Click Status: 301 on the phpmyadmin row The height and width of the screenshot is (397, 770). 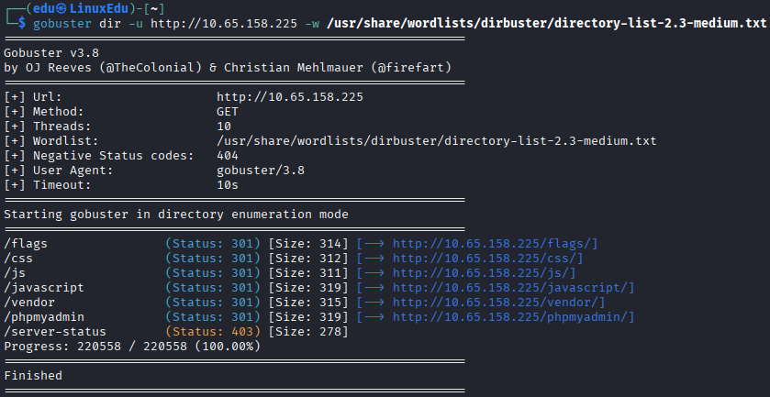click(x=213, y=317)
